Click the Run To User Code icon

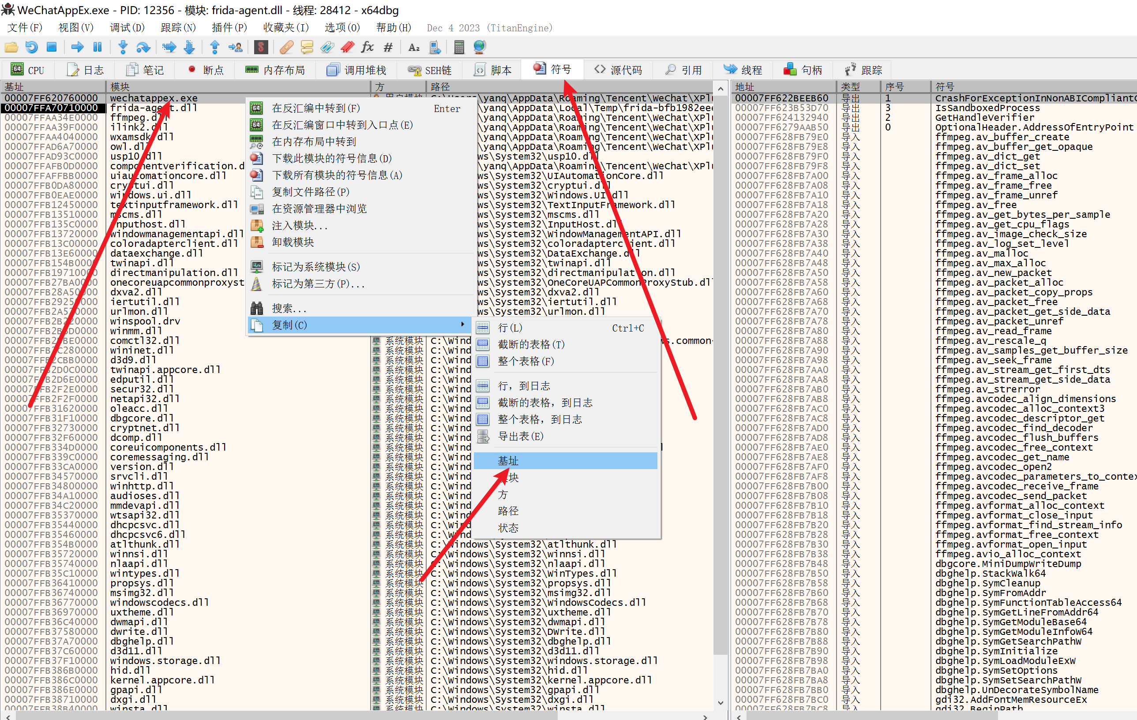235,47
